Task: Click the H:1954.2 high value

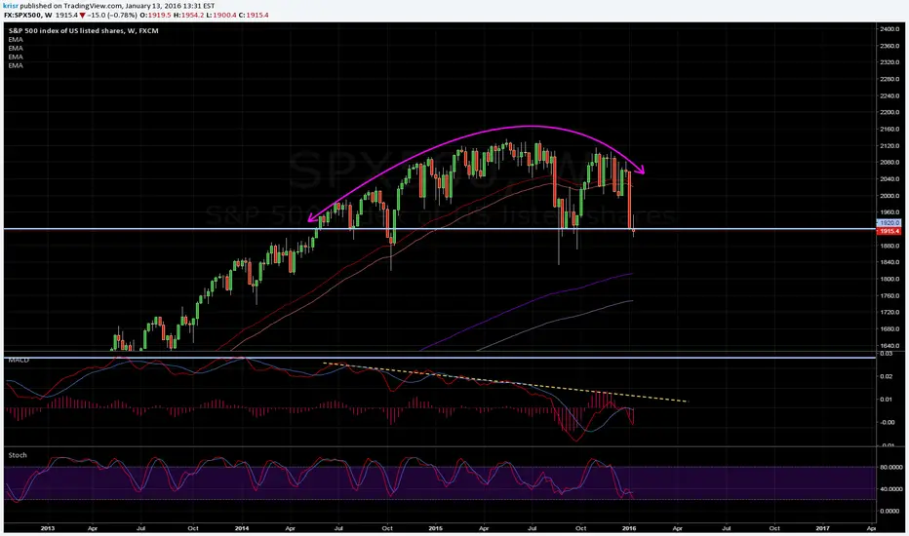Action: click(x=188, y=15)
